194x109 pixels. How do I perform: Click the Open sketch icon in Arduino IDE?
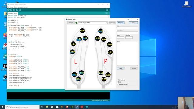point(17,10)
